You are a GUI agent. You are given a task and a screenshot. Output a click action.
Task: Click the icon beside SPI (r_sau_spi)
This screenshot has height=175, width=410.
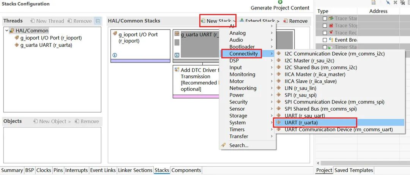[x=279, y=95]
